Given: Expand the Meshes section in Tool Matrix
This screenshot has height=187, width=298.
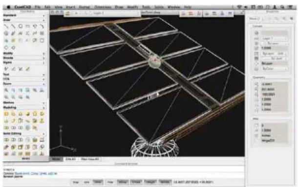Looking at the screenshot, I should 43,103.
